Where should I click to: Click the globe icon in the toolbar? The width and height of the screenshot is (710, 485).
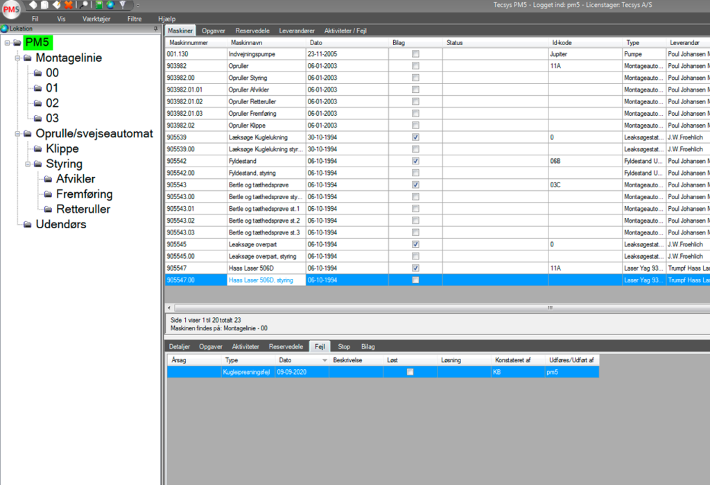[x=112, y=6]
